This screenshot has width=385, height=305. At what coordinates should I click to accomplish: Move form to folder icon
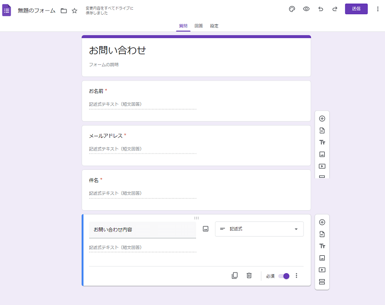point(64,11)
